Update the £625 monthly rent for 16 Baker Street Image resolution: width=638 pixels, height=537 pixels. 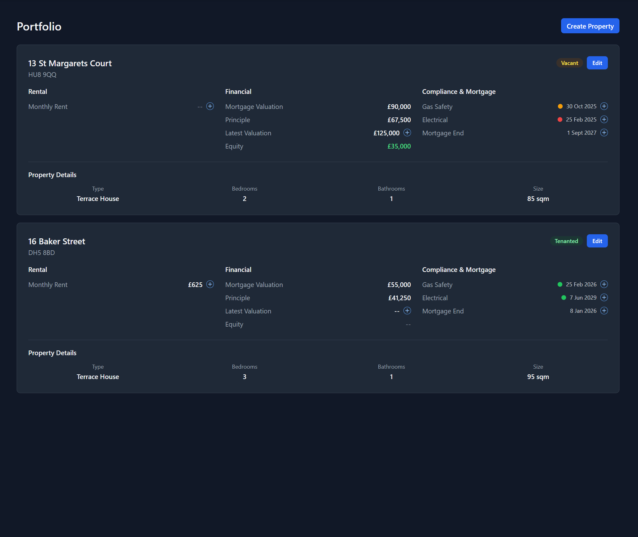click(x=210, y=284)
